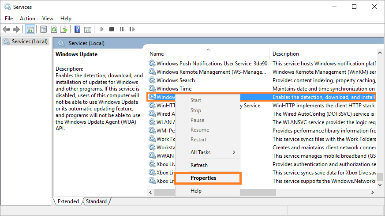Choose Start in the context menu
This screenshot has width=385, height=216.
tap(207, 100)
